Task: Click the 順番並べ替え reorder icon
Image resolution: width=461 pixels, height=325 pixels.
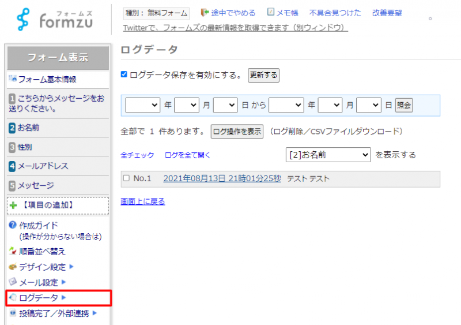Action: pyautogui.click(x=13, y=251)
